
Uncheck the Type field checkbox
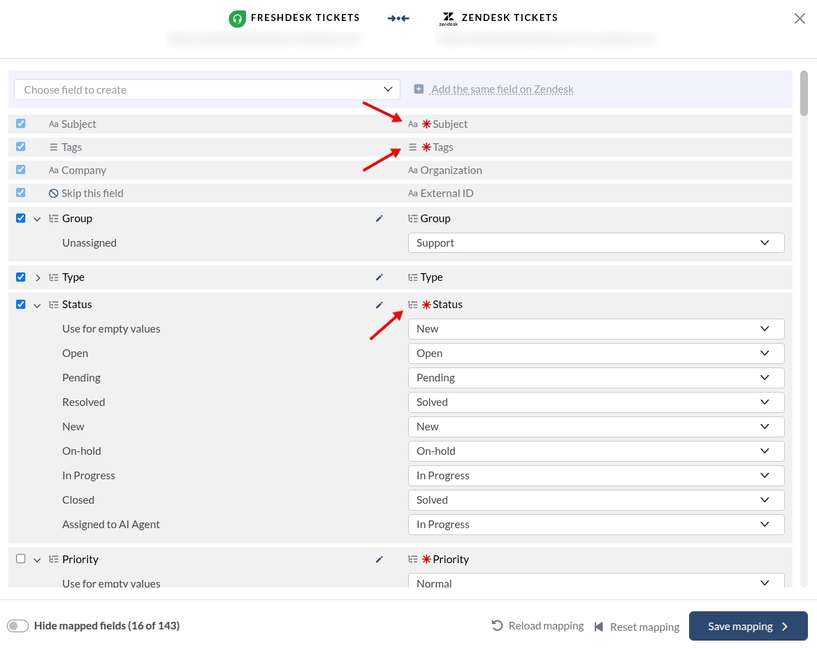[20, 277]
